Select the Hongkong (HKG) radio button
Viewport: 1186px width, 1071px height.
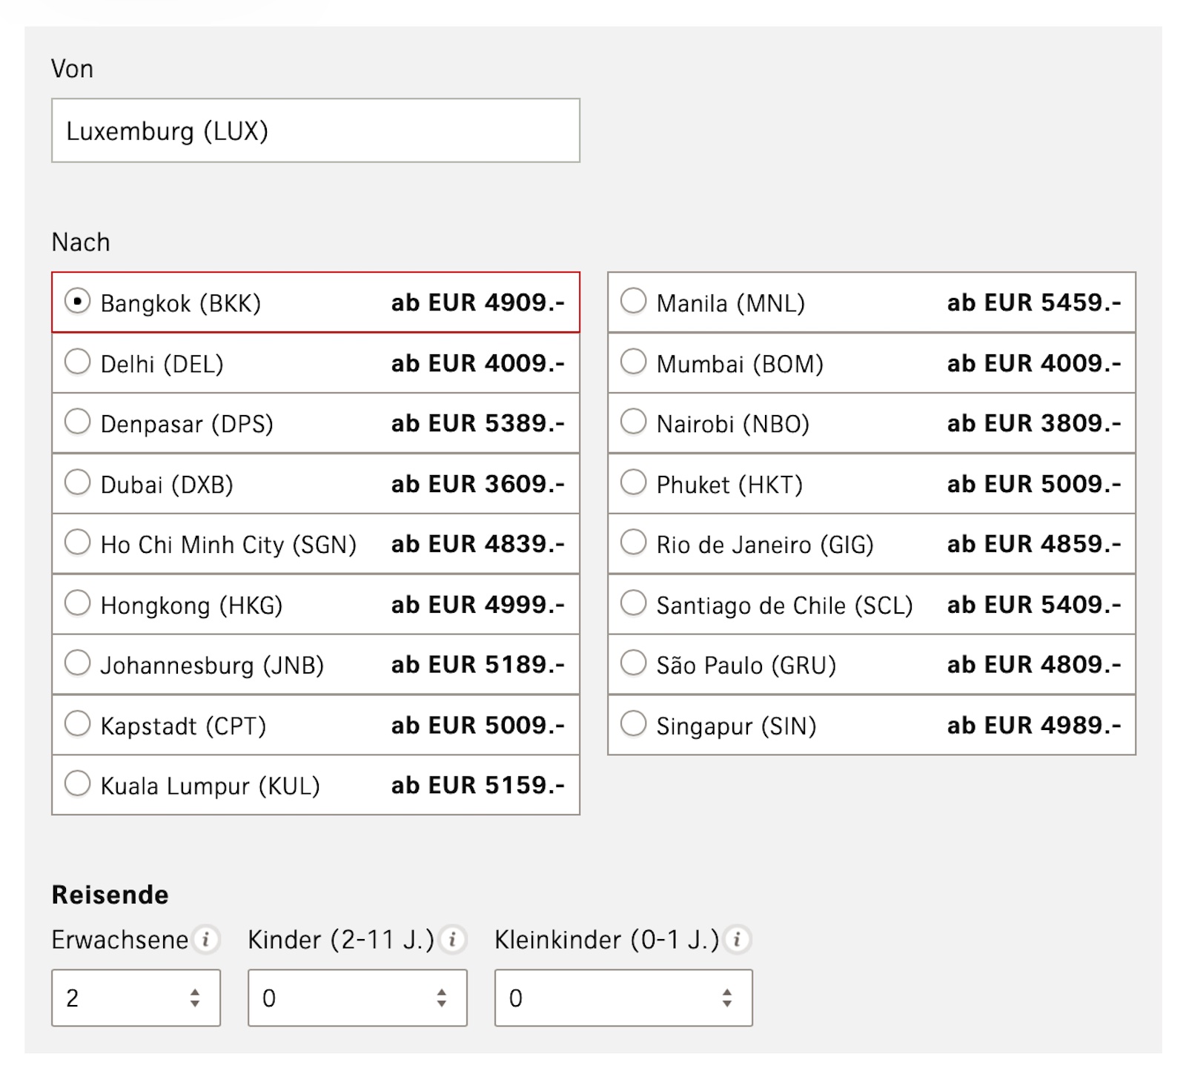(77, 603)
